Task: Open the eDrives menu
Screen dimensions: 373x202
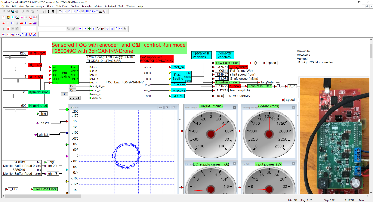Action: 98,7
